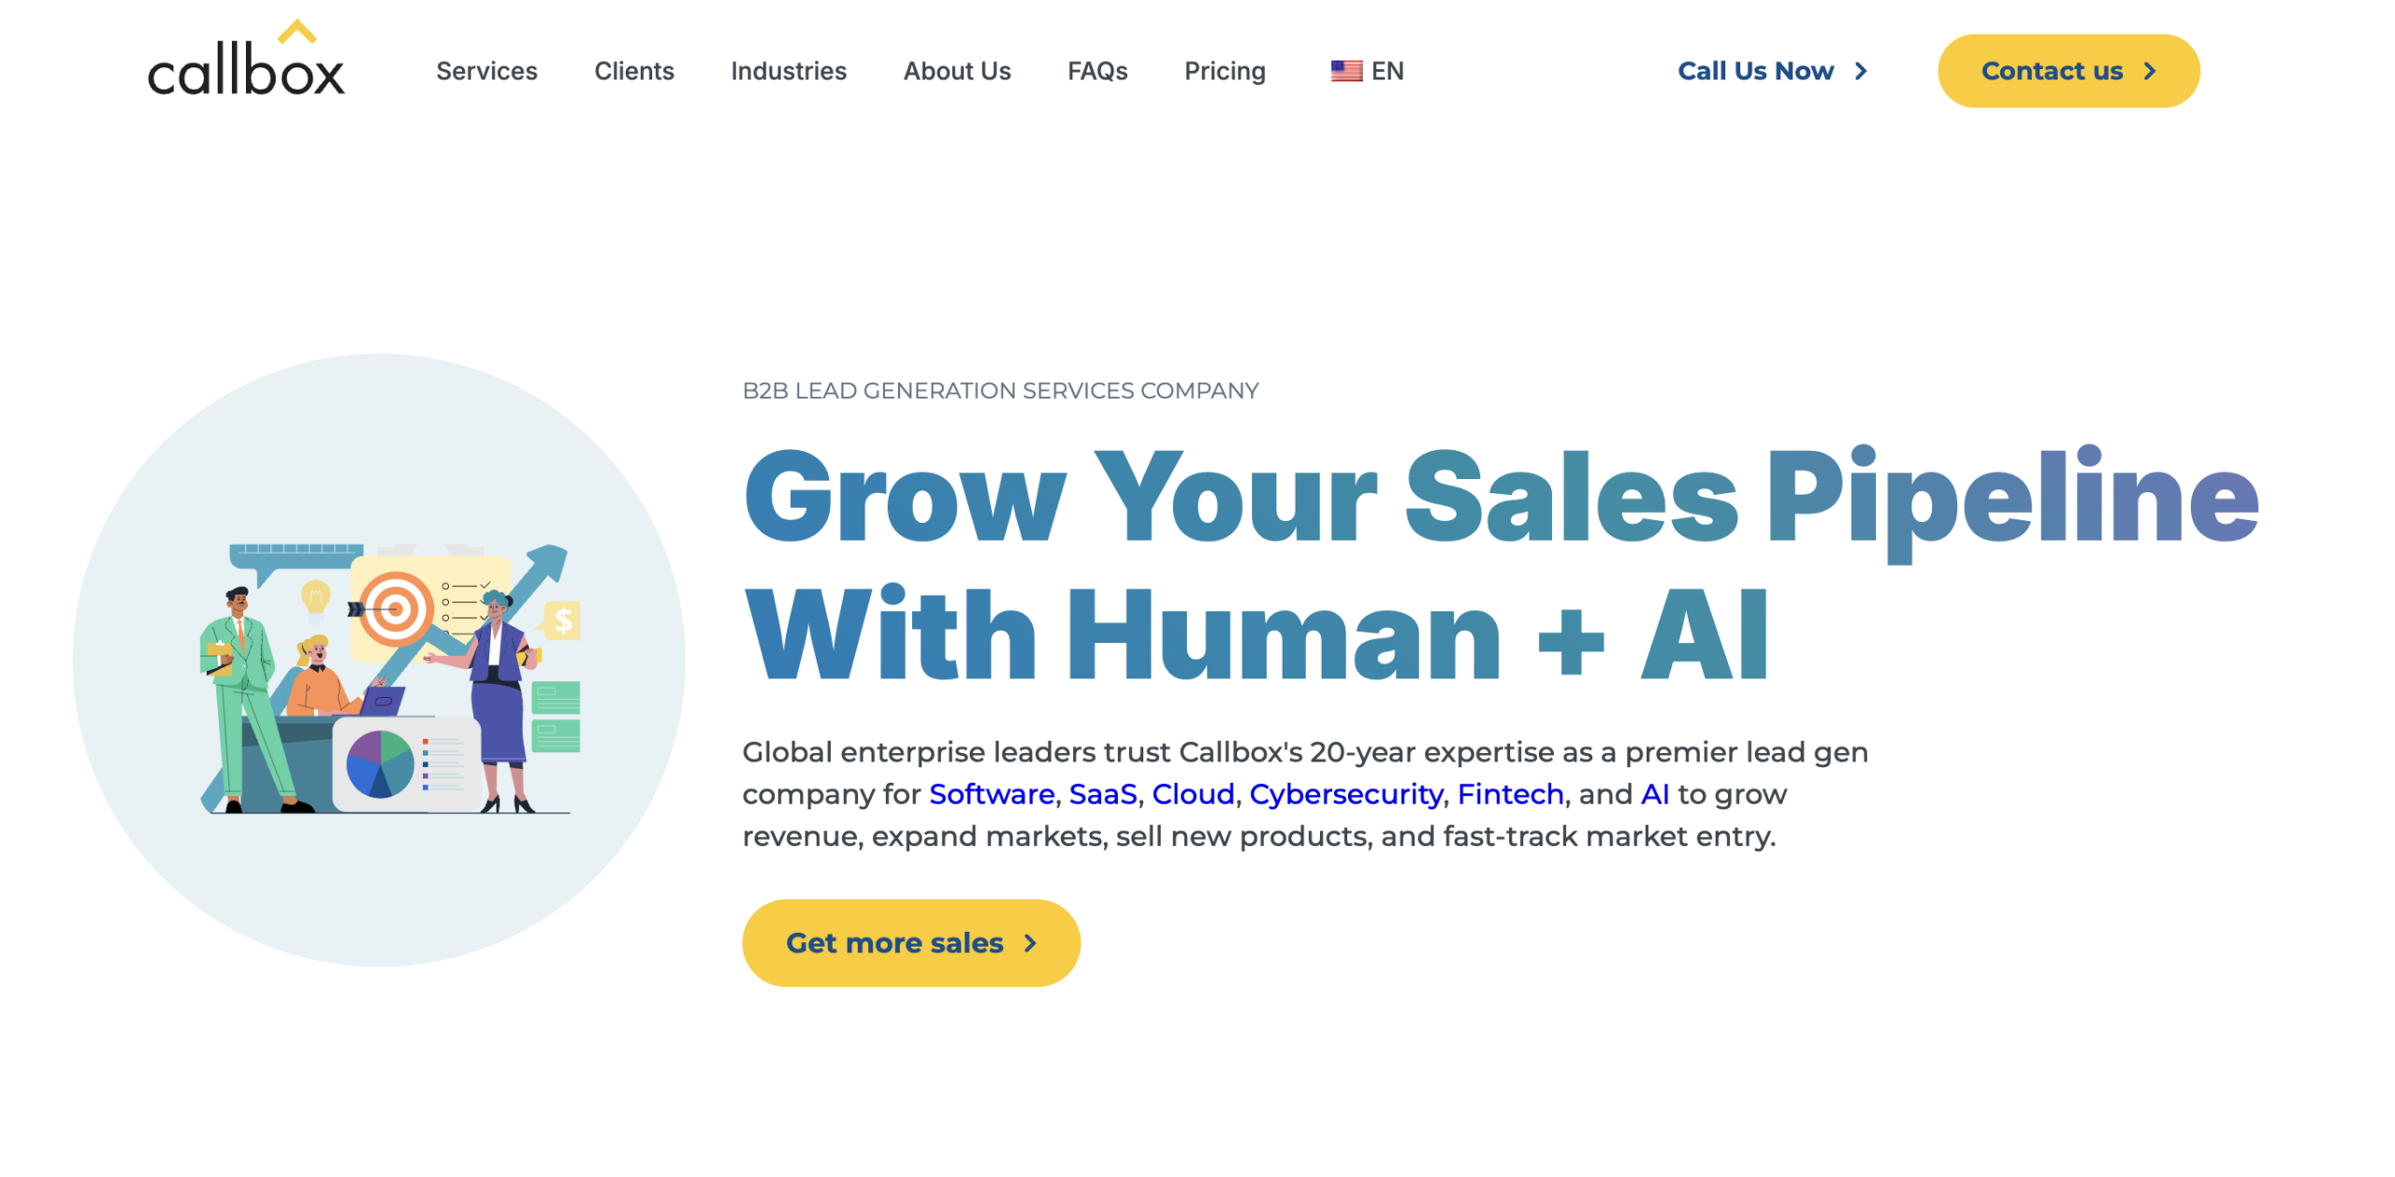Go to the FAQs page
The width and height of the screenshot is (2395, 1177).
pos(1096,71)
